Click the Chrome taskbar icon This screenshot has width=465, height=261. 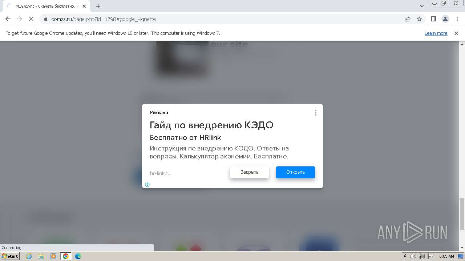tap(66, 256)
